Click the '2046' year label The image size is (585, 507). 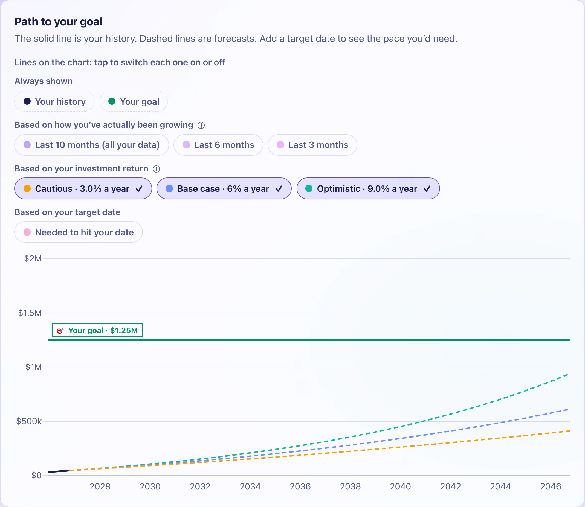pos(551,486)
